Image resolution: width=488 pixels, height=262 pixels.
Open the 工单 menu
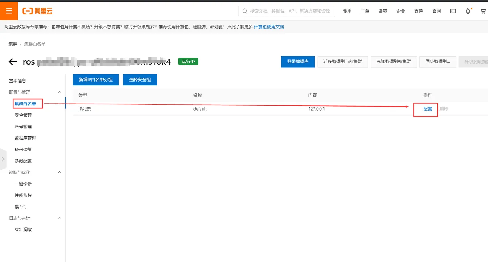pos(365,11)
